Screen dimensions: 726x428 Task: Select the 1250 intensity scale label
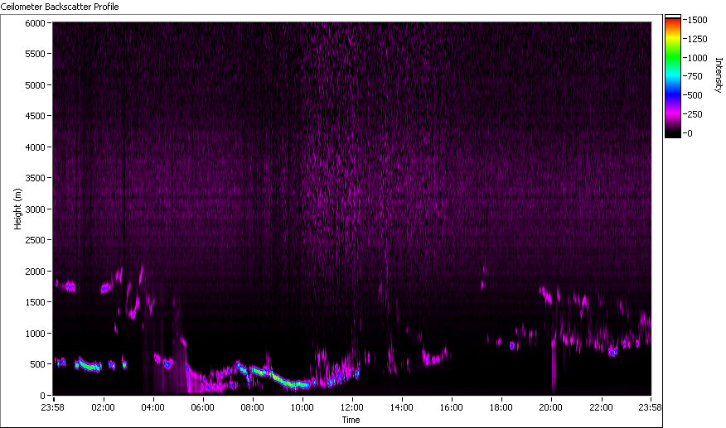pyautogui.click(x=698, y=39)
